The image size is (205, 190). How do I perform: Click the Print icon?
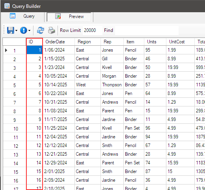(52, 30)
